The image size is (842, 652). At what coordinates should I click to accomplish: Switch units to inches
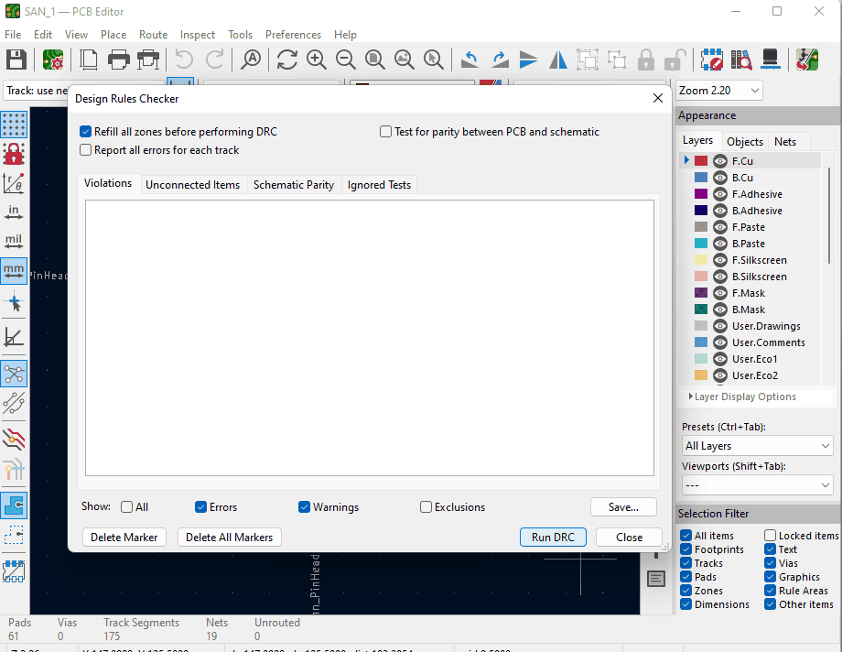click(x=14, y=212)
